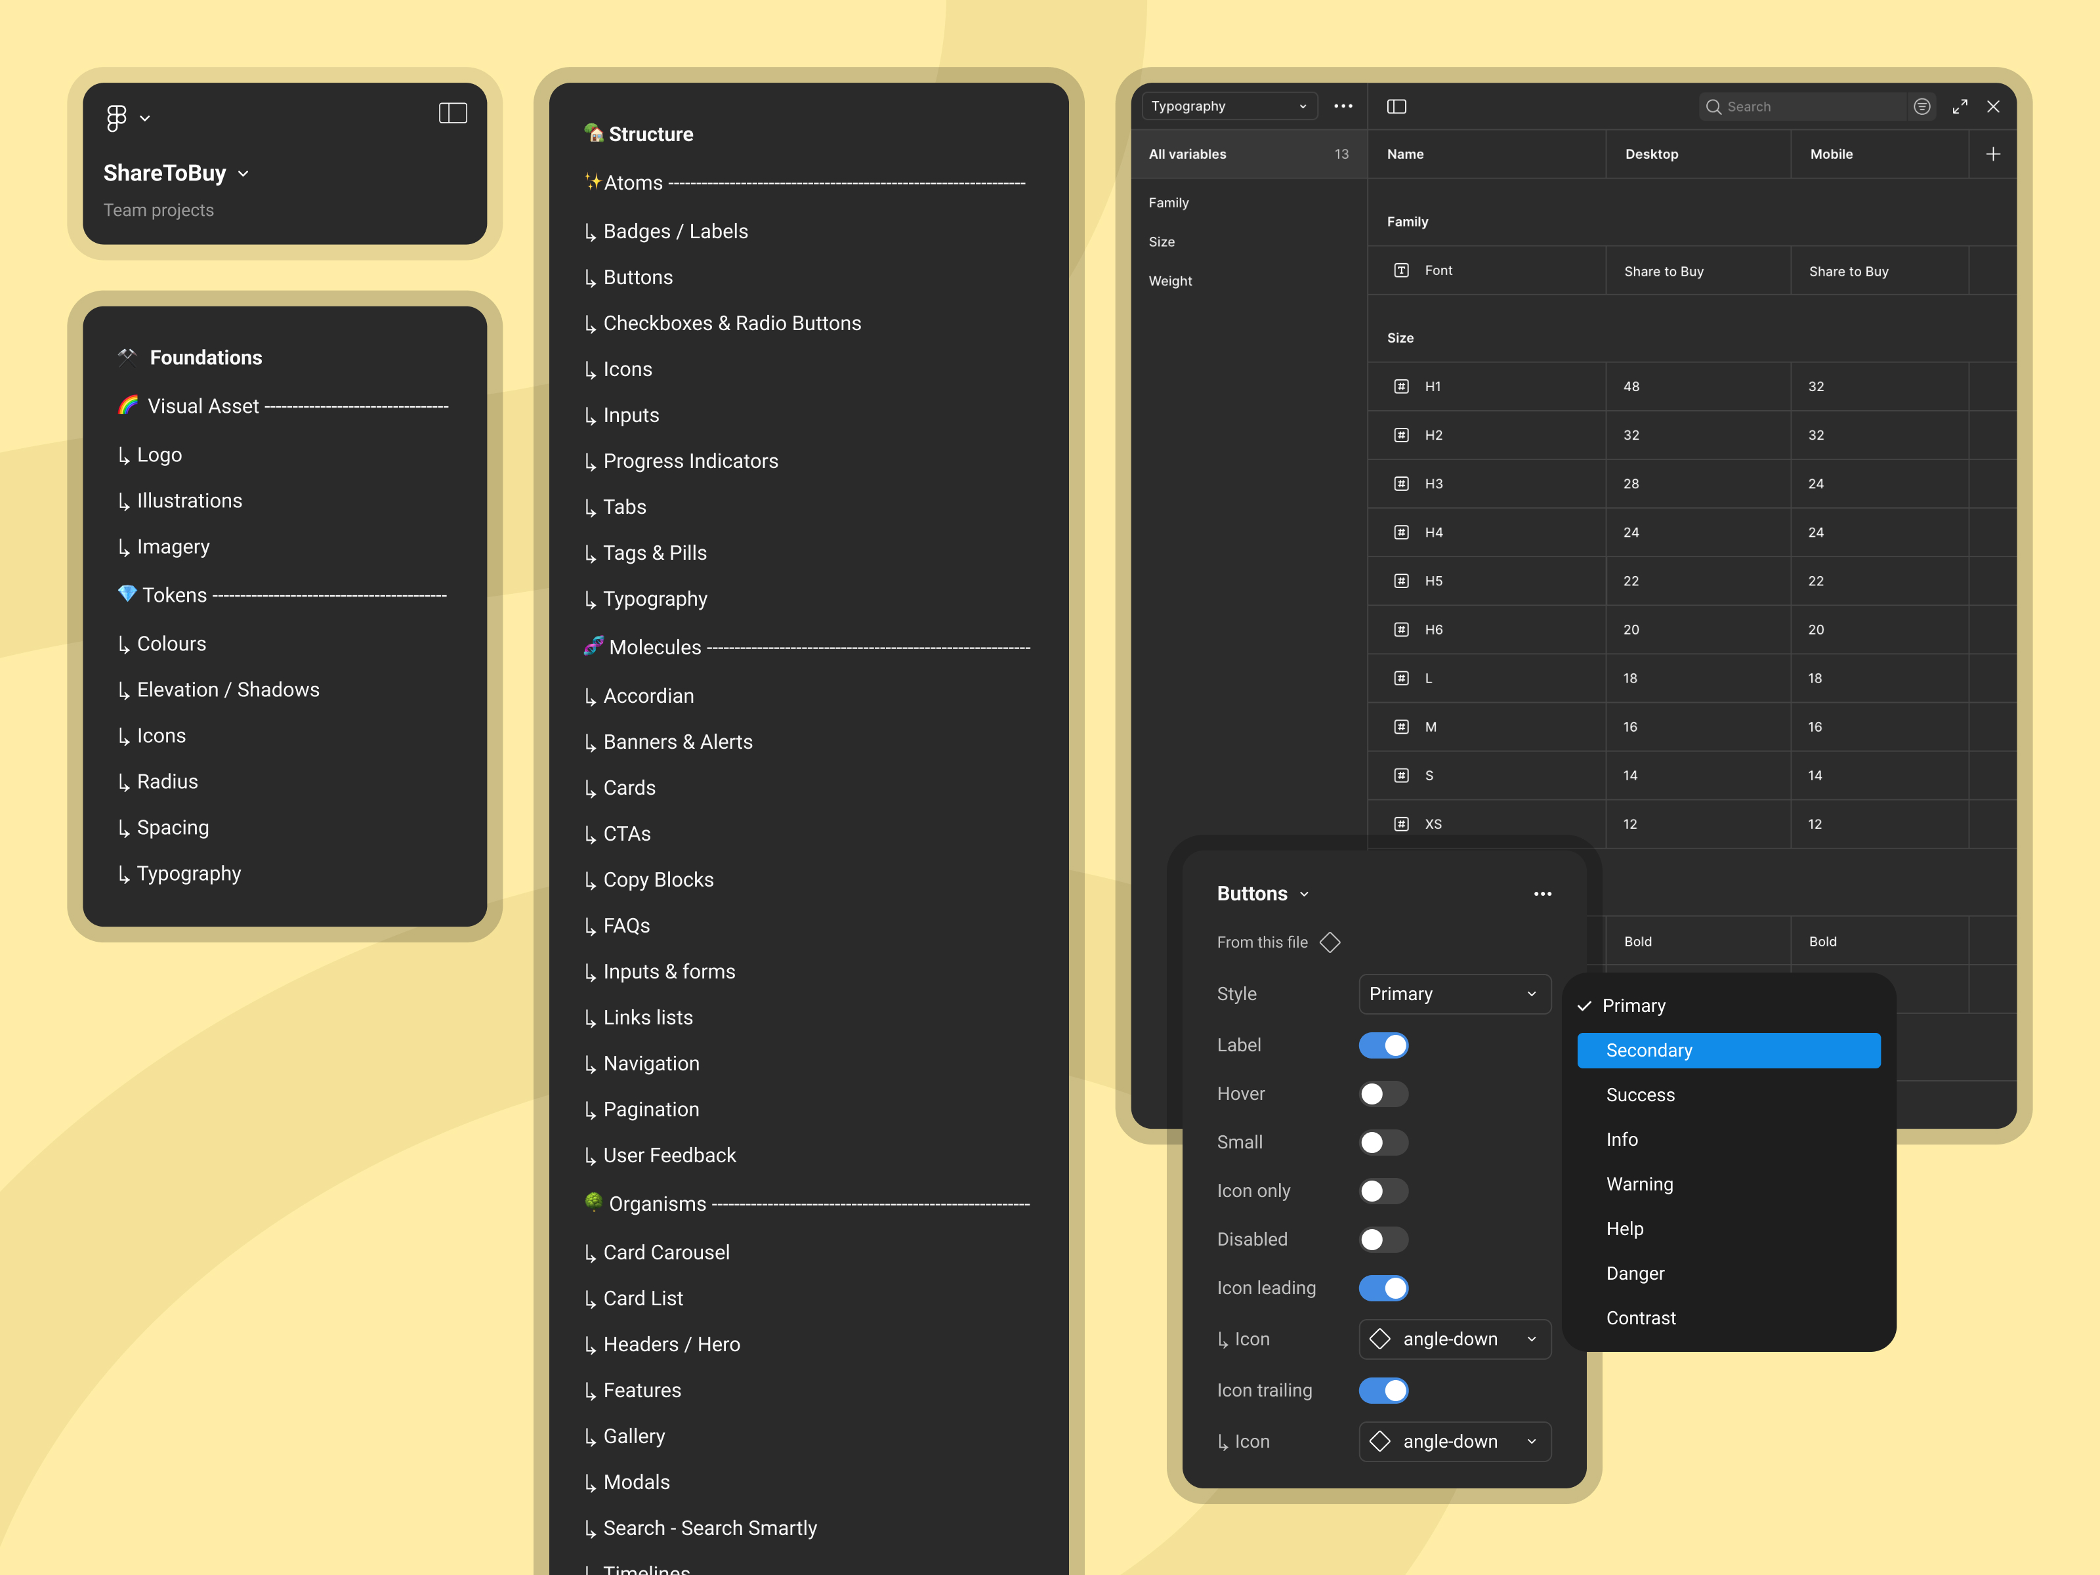Expand the variables window to full size
Viewport: 2100px width, 1575px height.
pos(1960,106)
